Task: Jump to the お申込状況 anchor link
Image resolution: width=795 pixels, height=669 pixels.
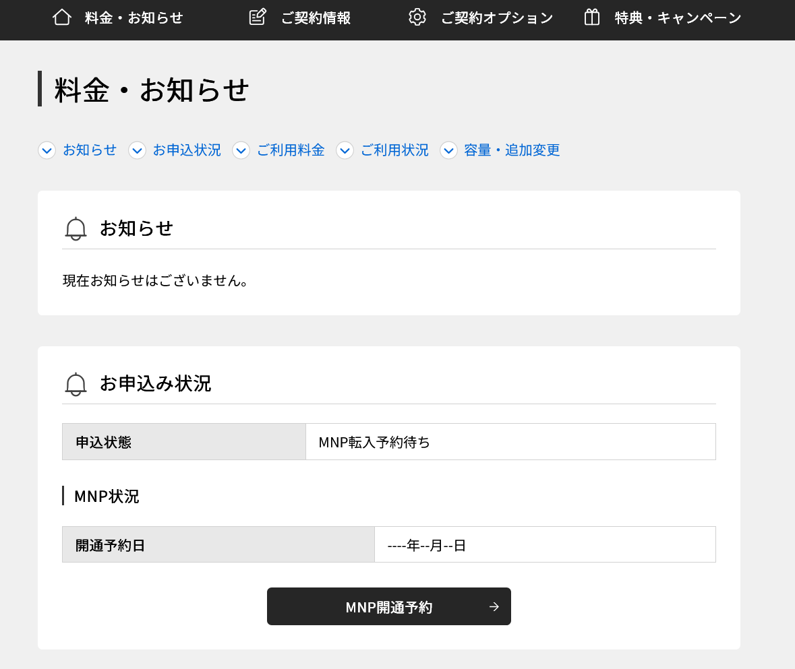Action: [x=187, y=150]
